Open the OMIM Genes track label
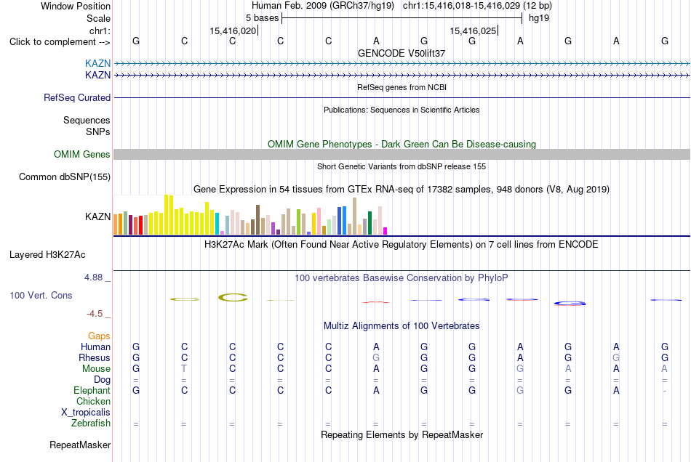Screen dimensions: 691x462 coord(82,155)
